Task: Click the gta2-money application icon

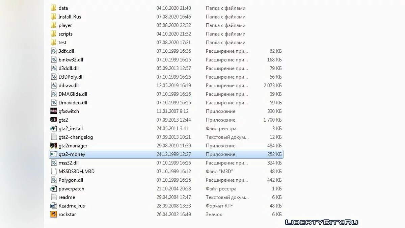Action: coord(53,154)
